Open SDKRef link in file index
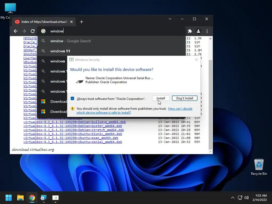 (30, 50)
